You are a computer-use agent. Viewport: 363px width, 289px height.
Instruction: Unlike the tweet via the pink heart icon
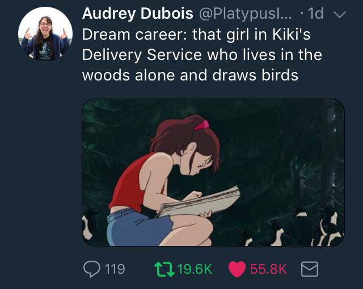(237, 269)
